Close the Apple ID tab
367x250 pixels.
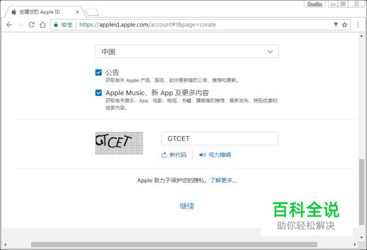click(x=77, y=12)
